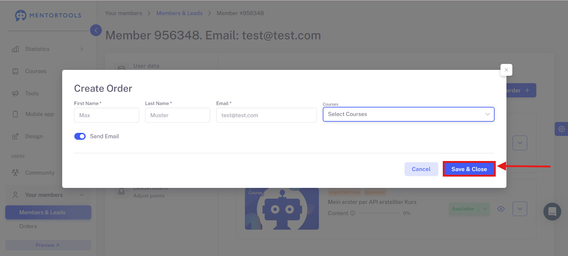Open Community via its people icon
This screenshot has height=256, width=568.
[x=15, y=173]
